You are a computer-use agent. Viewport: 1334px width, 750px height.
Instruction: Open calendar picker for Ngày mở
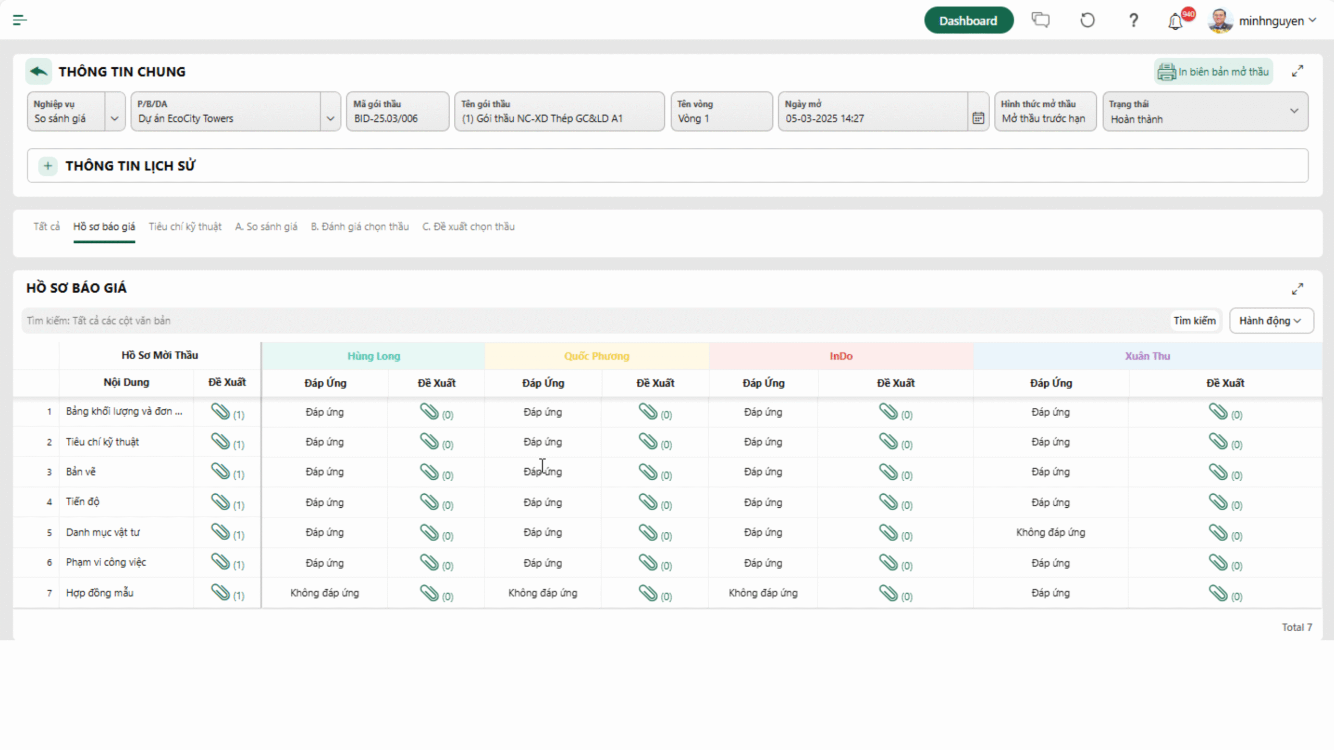click(978, 118)
